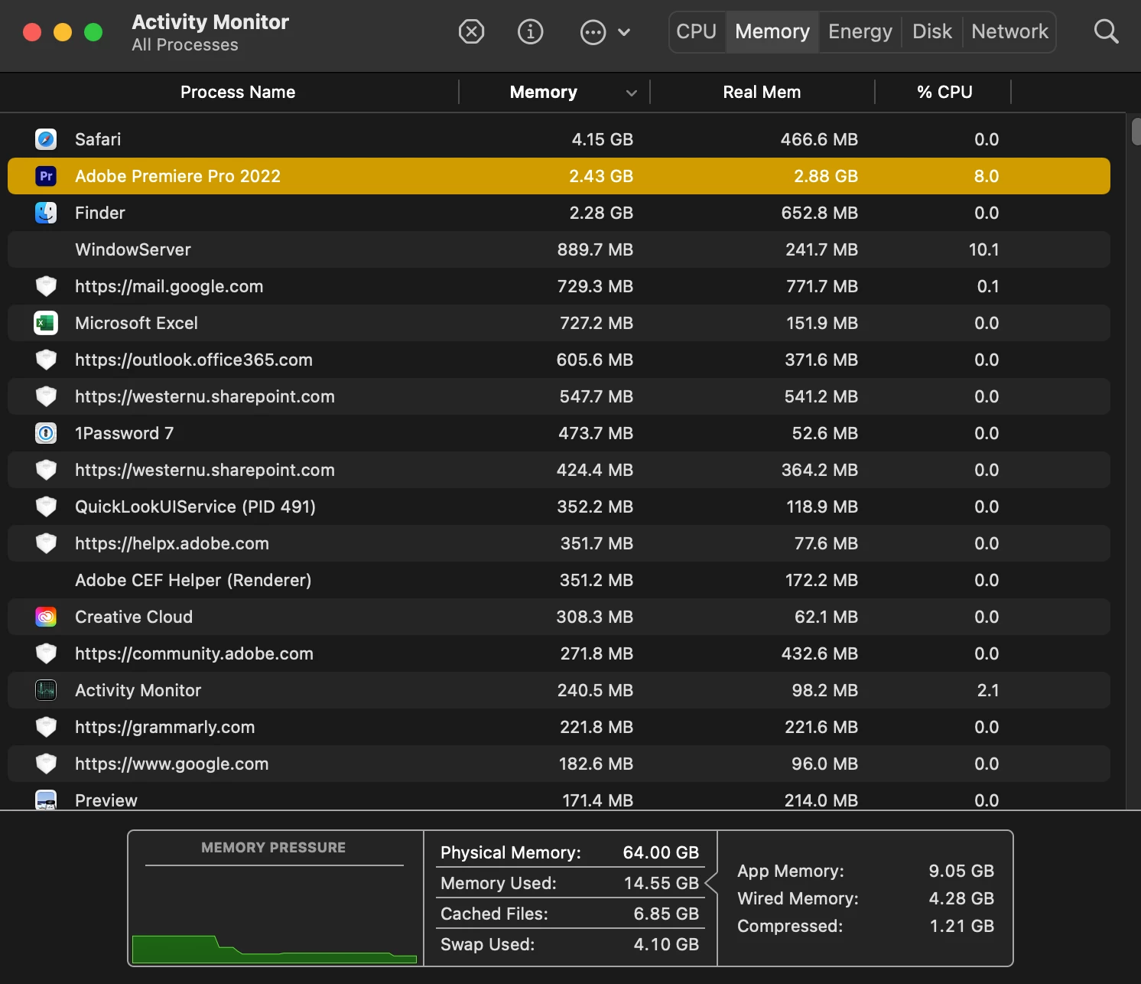
Task: Sort by Process Name column header
Action: point(238,92)
